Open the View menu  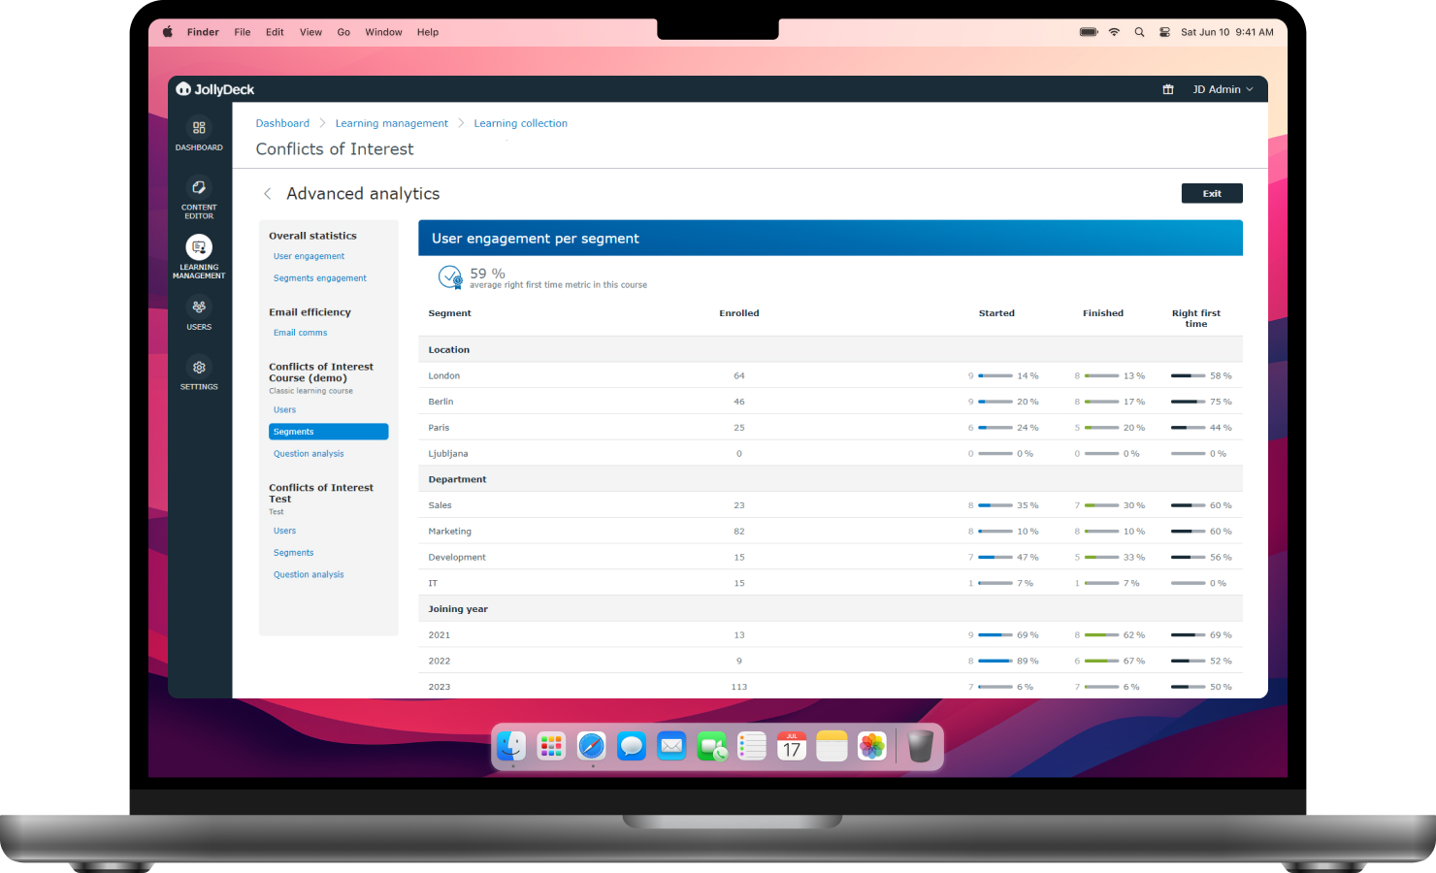click(310, 32)
